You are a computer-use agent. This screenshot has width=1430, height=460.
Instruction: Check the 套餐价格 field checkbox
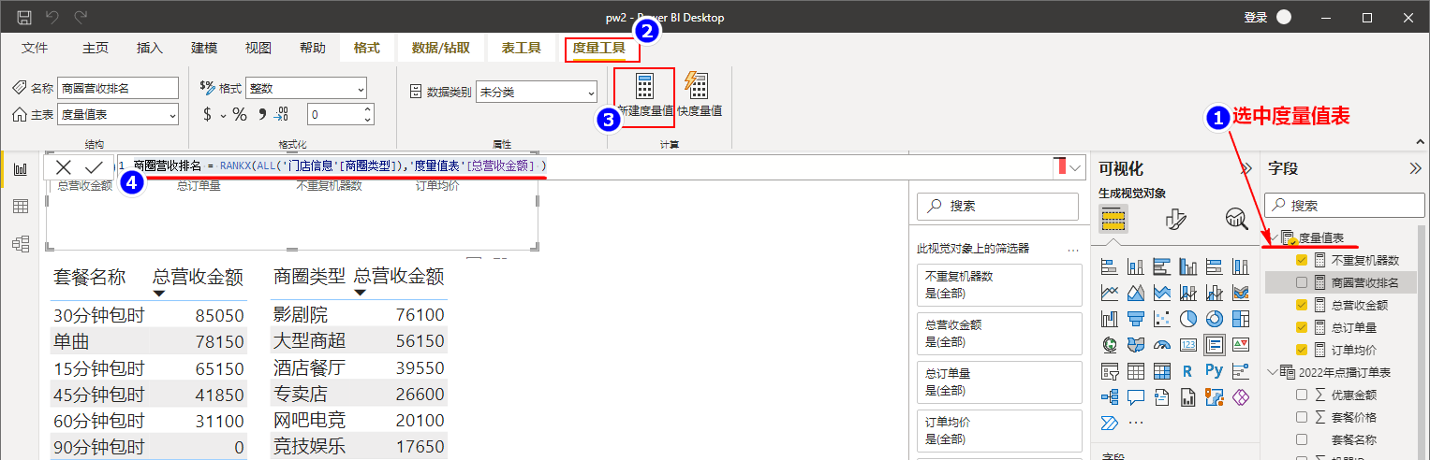1302,417
